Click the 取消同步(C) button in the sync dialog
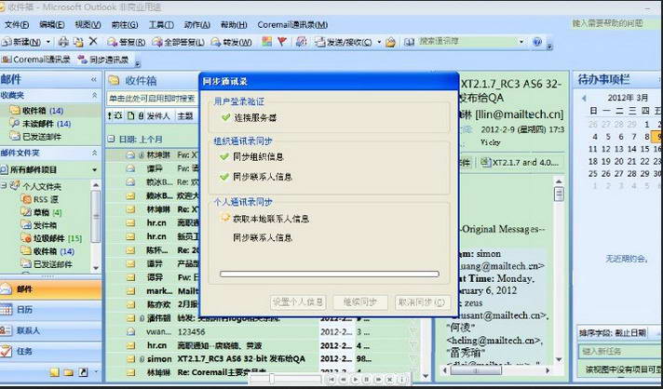Image resolution: width=663 pixels, height=389 pixels. click(423, 302)
